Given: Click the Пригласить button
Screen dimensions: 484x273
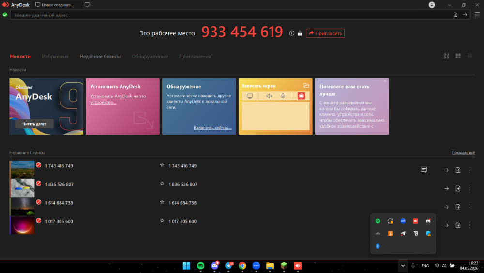Looking at the screenshot, I should [x=325, y=33].
